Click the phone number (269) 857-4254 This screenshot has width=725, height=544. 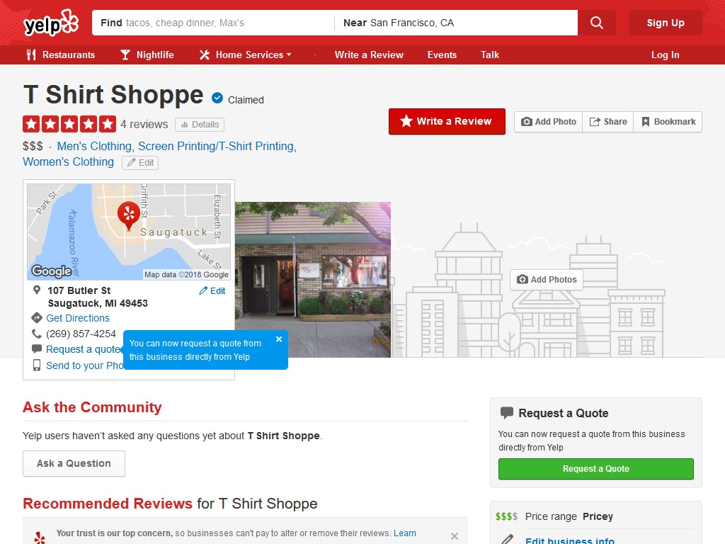(x=81, y=334)
